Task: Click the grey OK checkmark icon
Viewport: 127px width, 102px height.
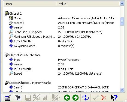Action: click(x=96, y=98)
